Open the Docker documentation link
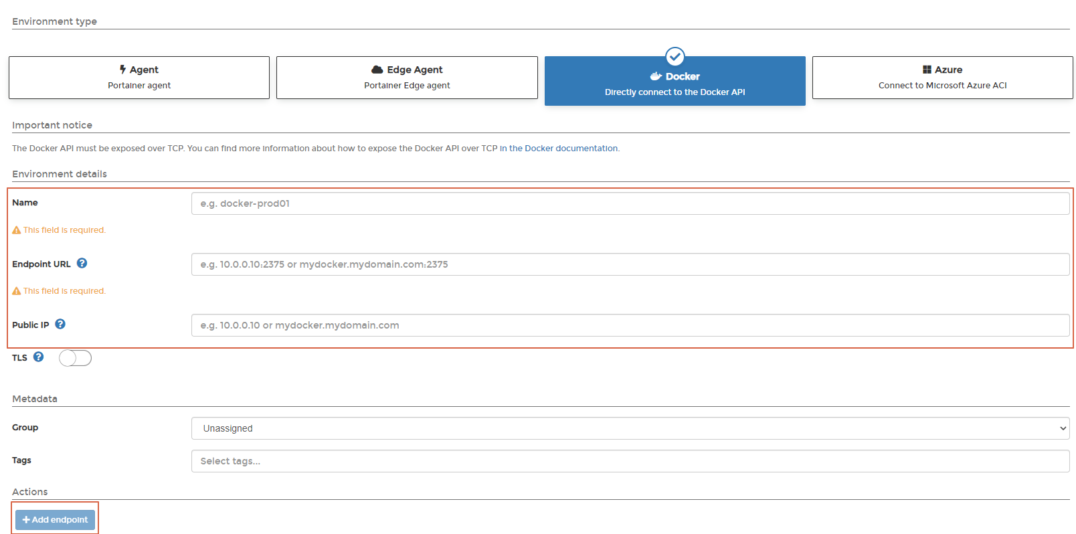The height and width of the screenshot is (534, 1076). pyautogui.click(x=559, y=149)
